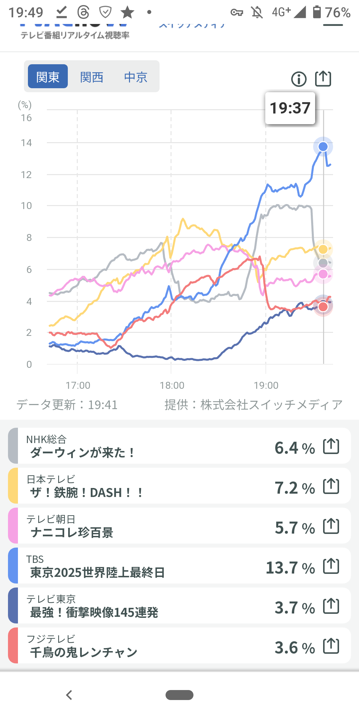Screen dimensions: 359x719
Task: Share the フジテレビ rating row
Action: click(x=331, y=646)
